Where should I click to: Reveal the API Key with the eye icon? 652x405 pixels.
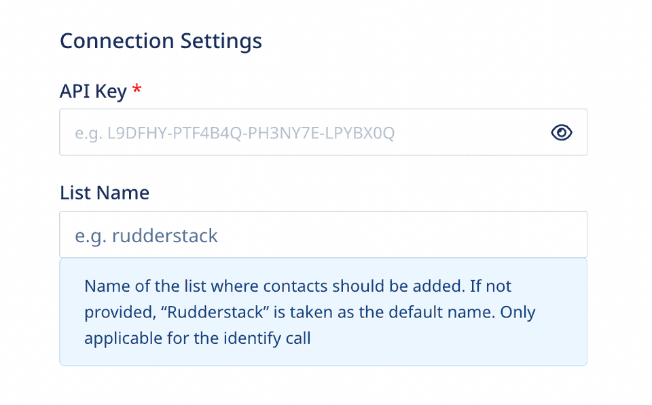coord(562,132)
